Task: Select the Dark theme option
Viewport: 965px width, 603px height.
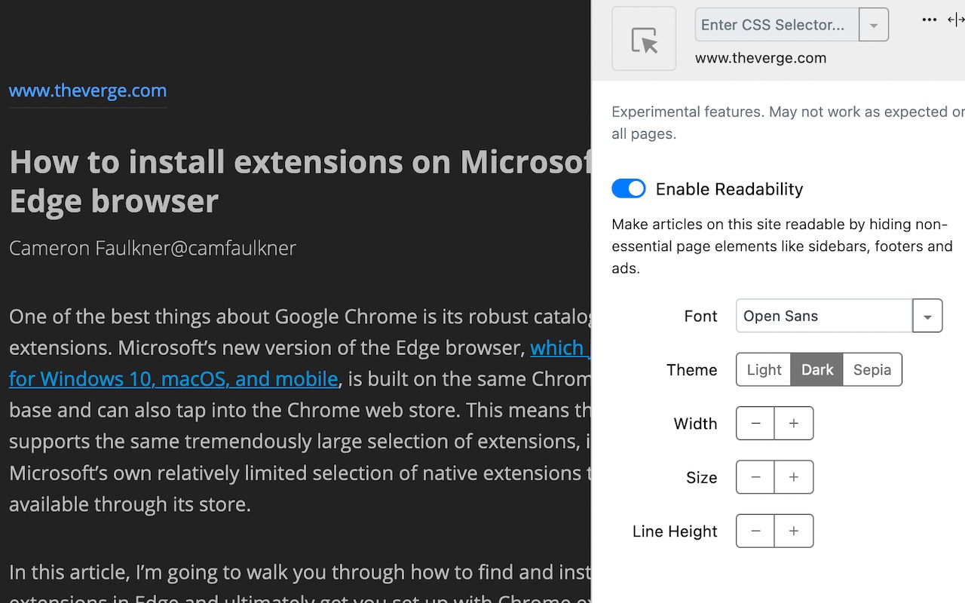Action: 816,370
